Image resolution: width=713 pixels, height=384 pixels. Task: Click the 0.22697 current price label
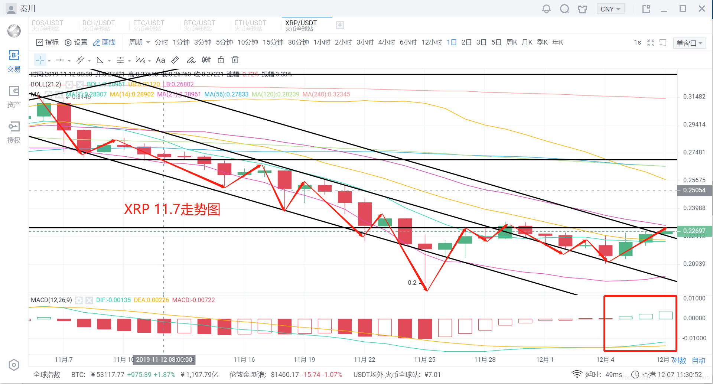coord(694,231)
